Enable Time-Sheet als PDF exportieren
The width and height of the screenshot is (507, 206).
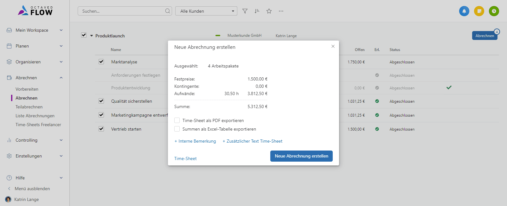(177, 120)
